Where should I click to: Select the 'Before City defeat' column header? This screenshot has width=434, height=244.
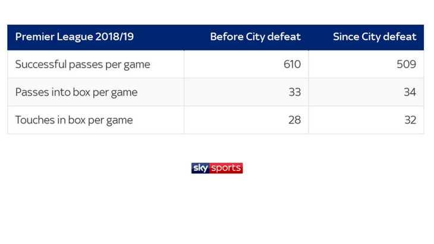255,37
